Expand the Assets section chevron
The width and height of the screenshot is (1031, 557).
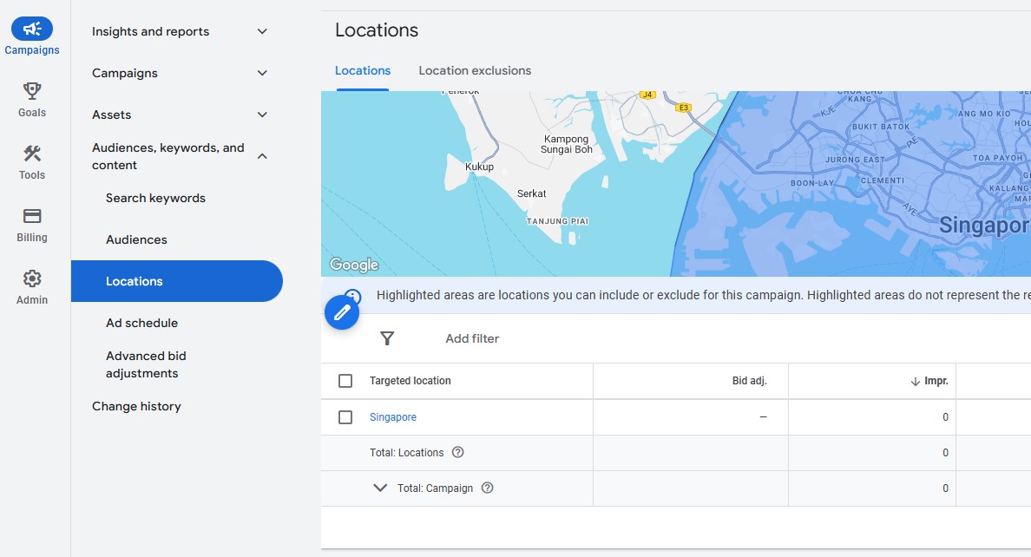[262, 115]
